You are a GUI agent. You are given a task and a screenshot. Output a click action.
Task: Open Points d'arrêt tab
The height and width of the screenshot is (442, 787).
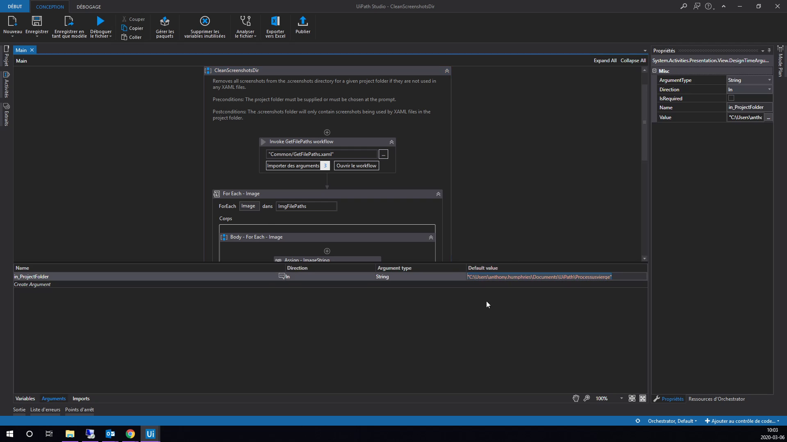80,409
